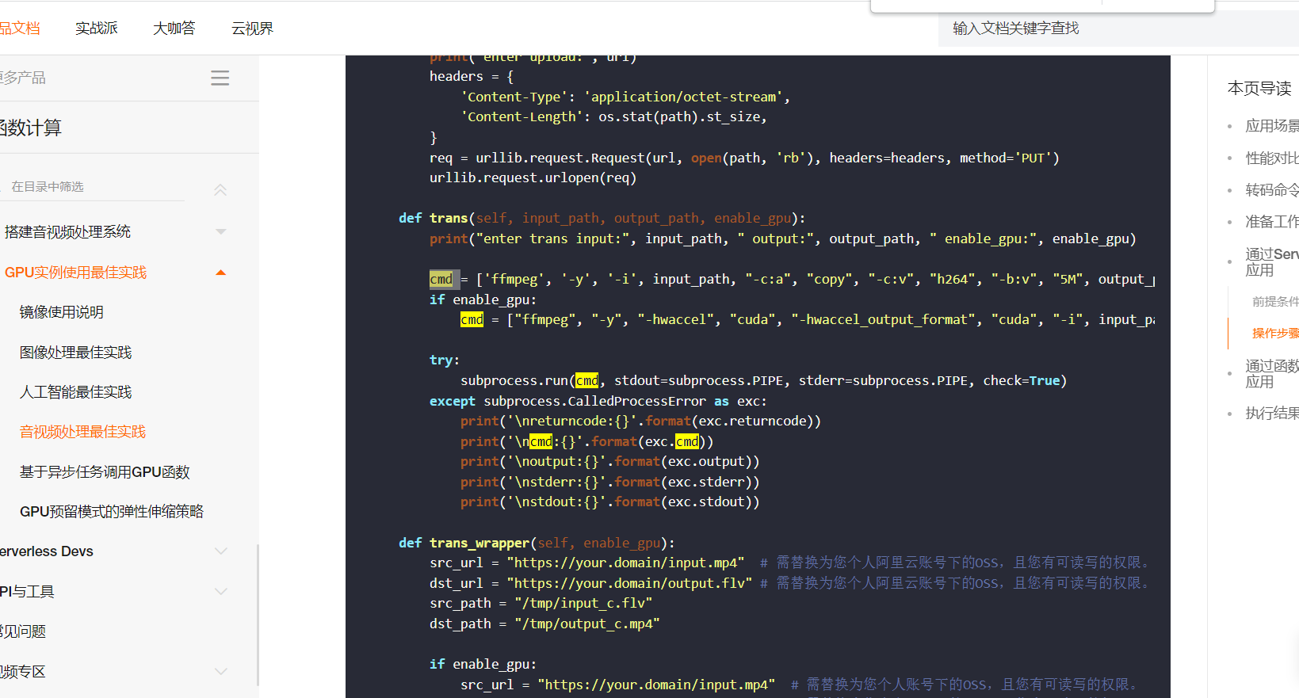Jump to 转码命令 in page guide
The height and width of the screenshot is (698, 1299).
coord(1272,190)
